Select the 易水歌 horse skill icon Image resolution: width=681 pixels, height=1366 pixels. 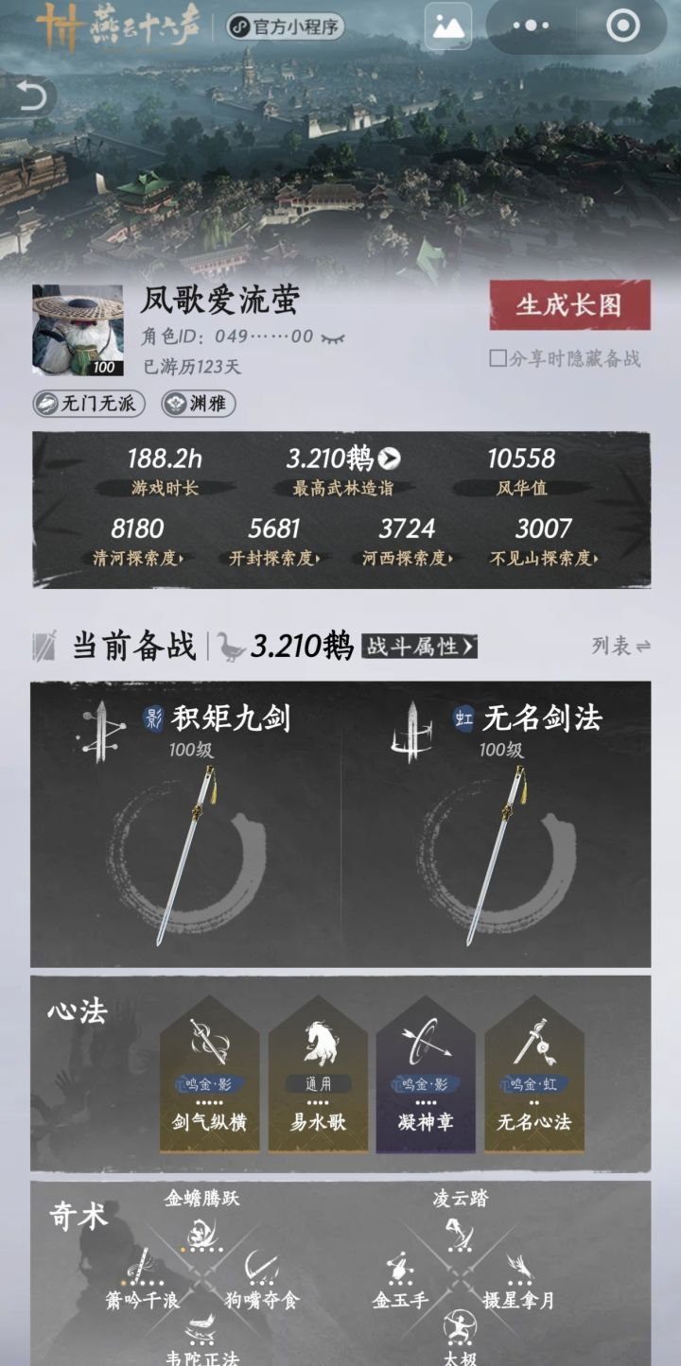(319, 1042)
